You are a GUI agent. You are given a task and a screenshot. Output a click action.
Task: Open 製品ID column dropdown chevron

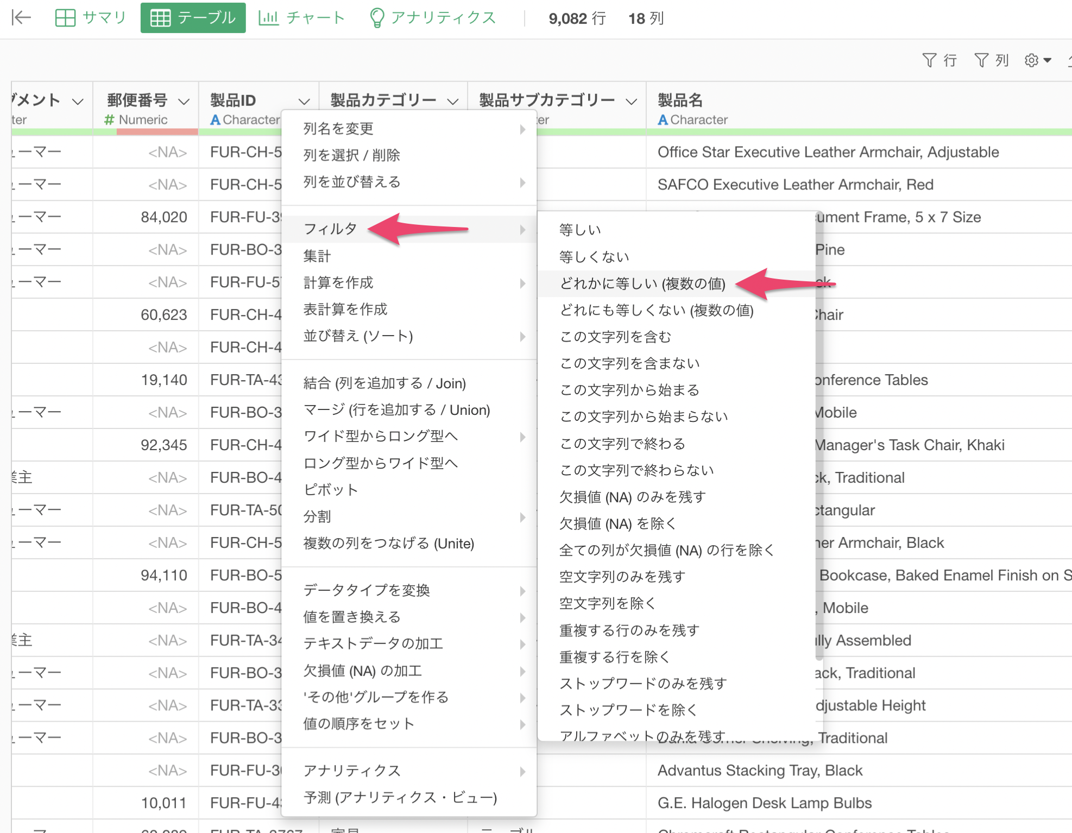(x=304, y=102)
